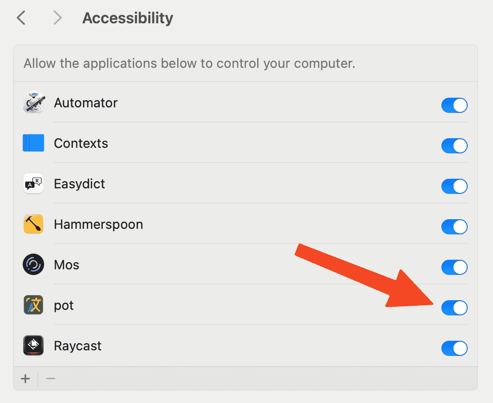Remove application using the minus icon

tap(51, 379)
